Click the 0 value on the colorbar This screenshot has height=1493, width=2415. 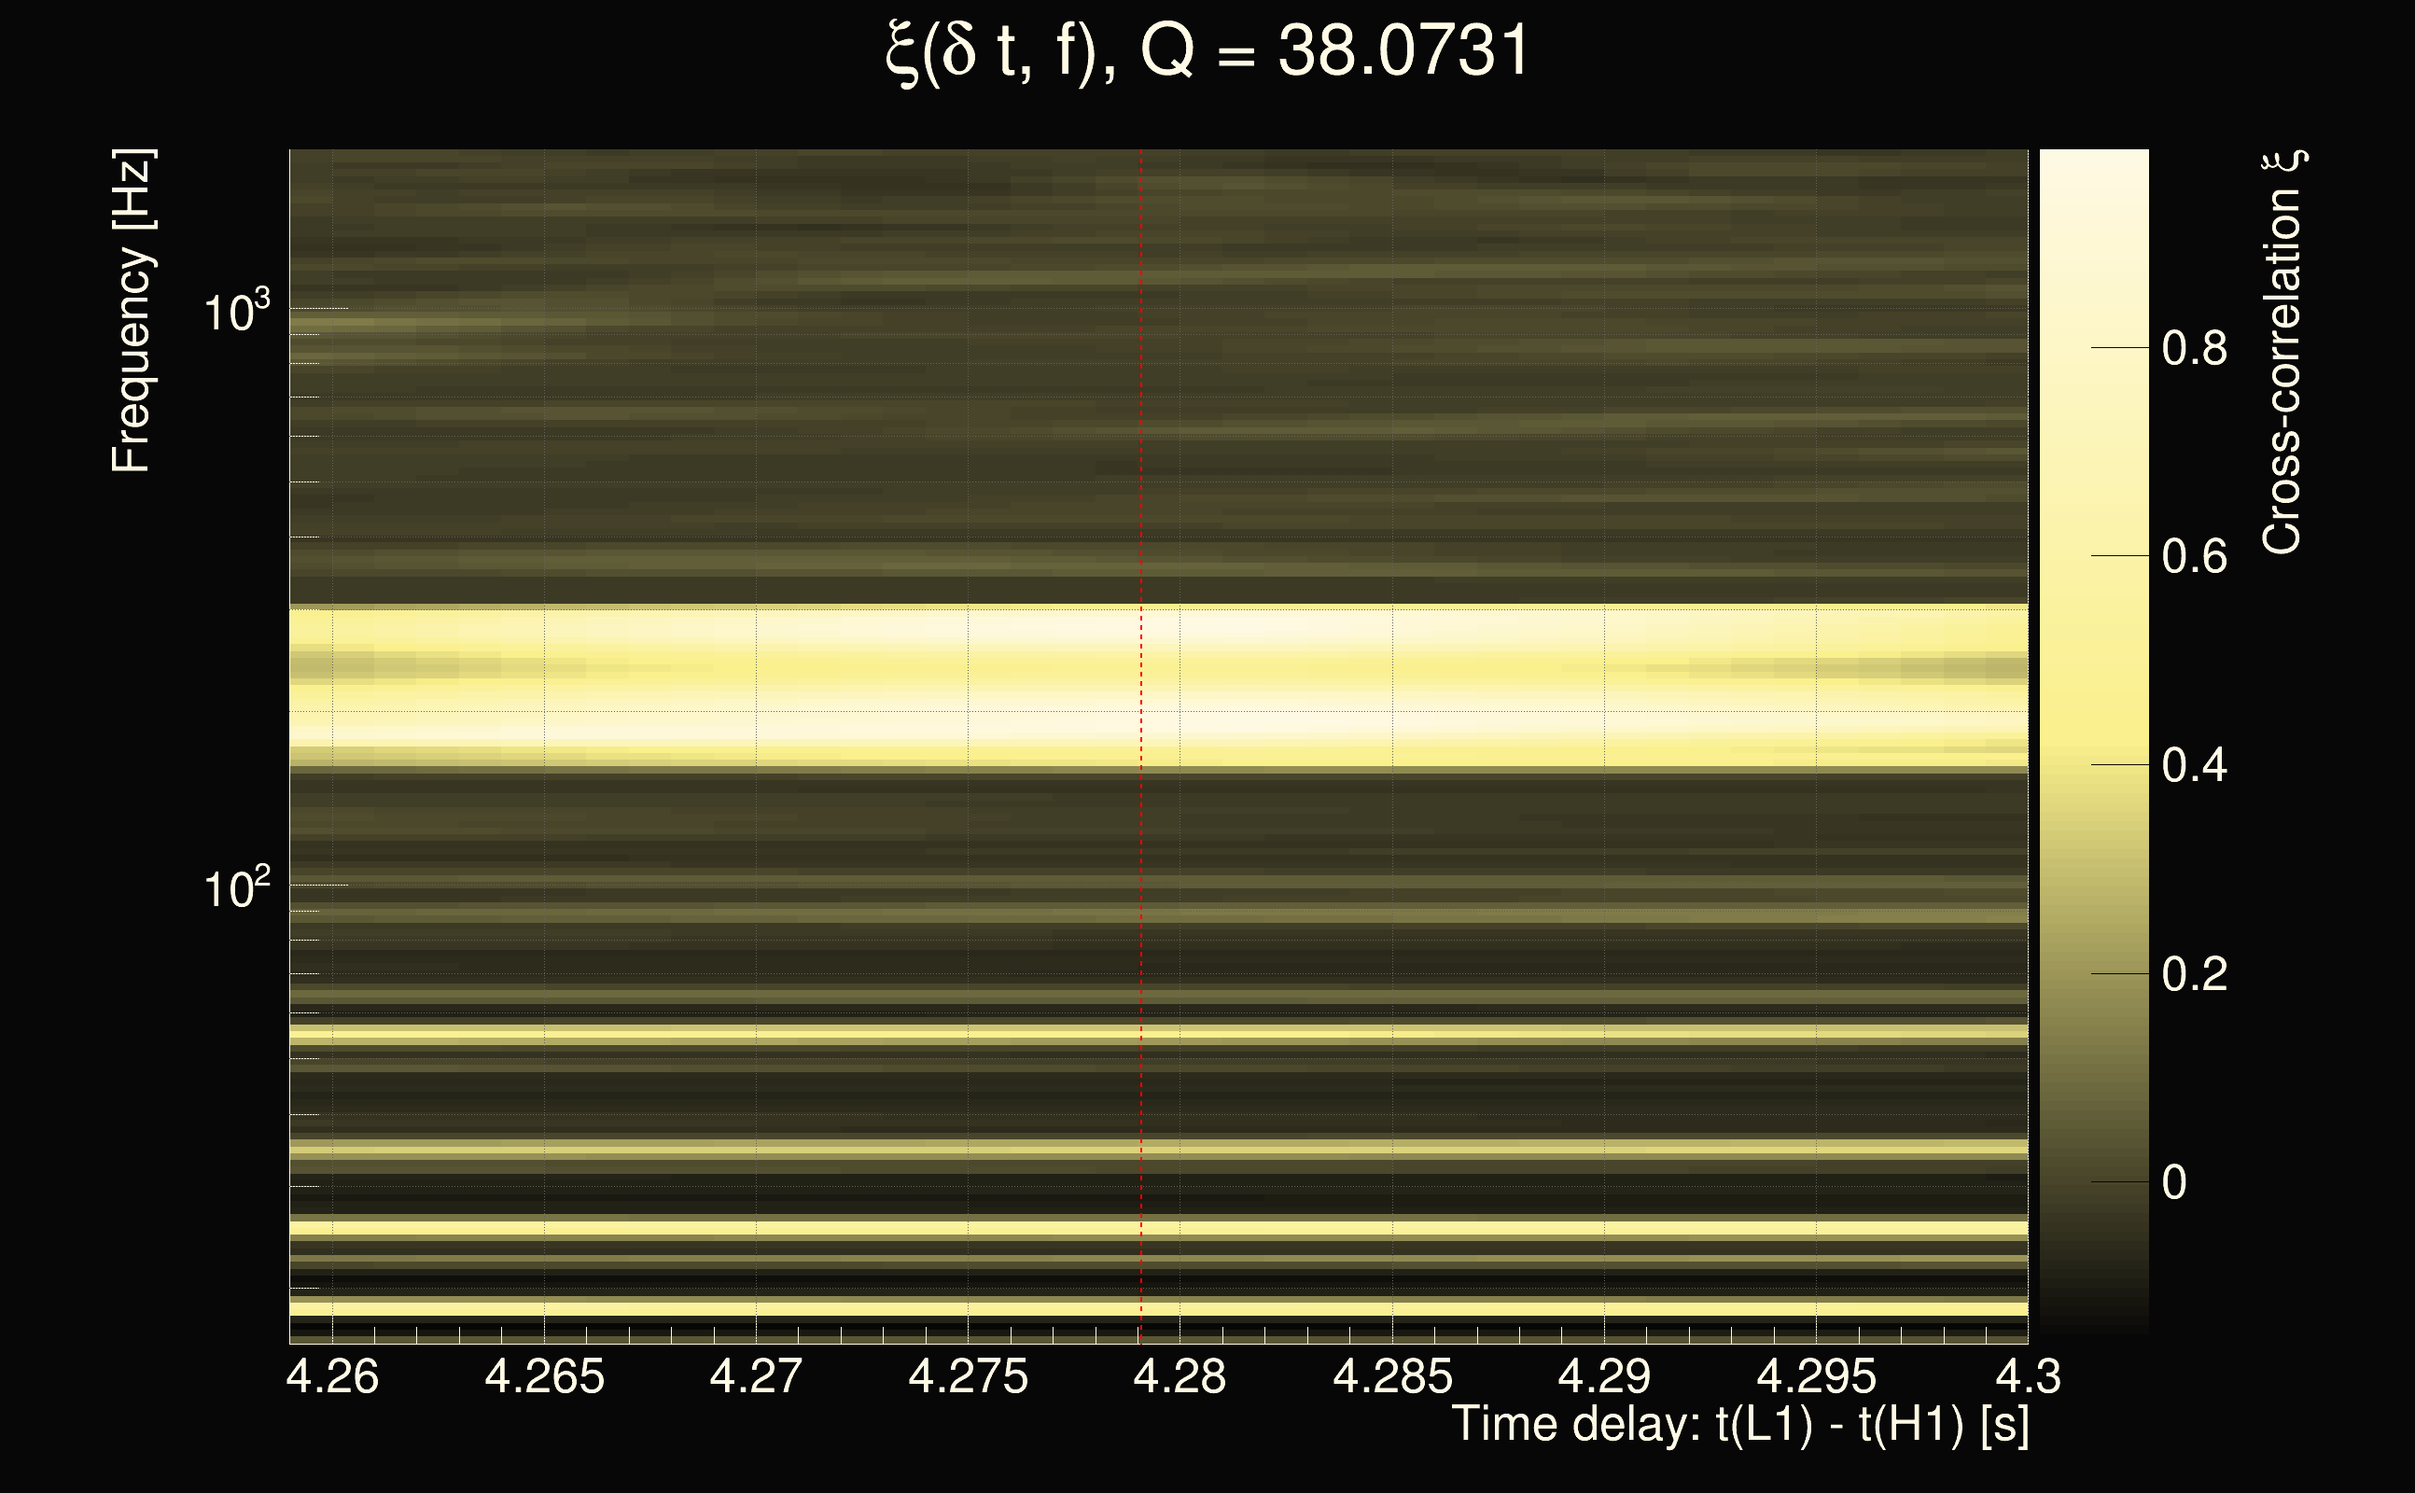click(x=2174, y=1183)
